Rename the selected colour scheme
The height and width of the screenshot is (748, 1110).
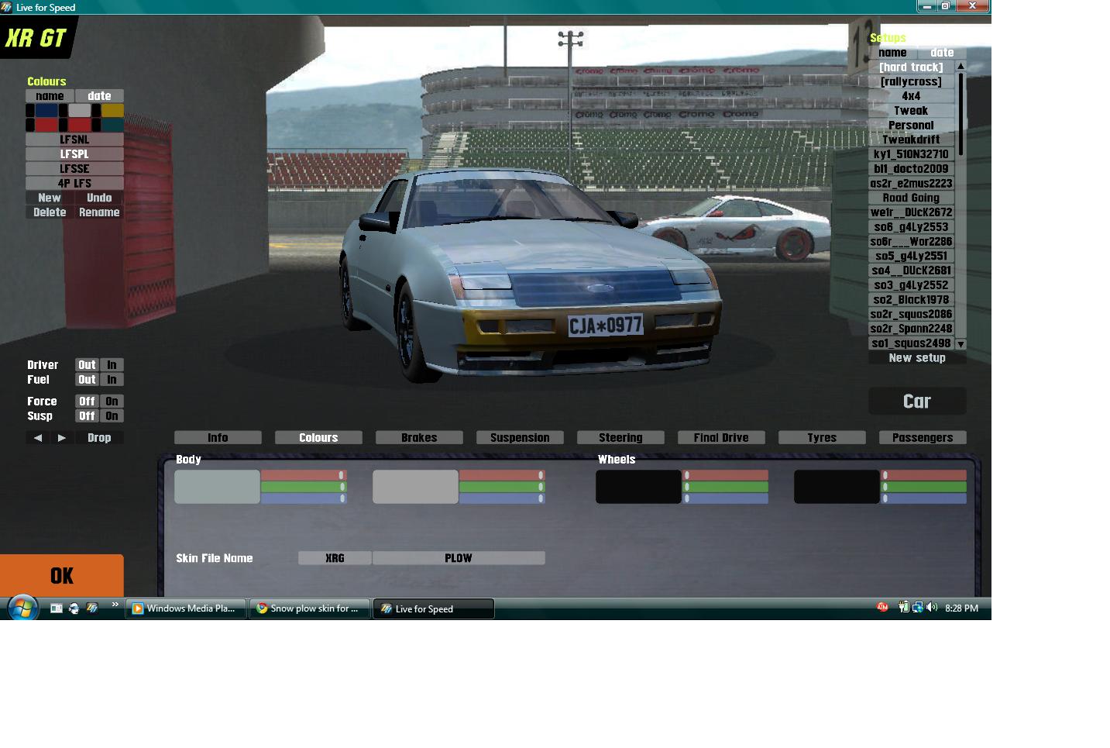(99, 212)
